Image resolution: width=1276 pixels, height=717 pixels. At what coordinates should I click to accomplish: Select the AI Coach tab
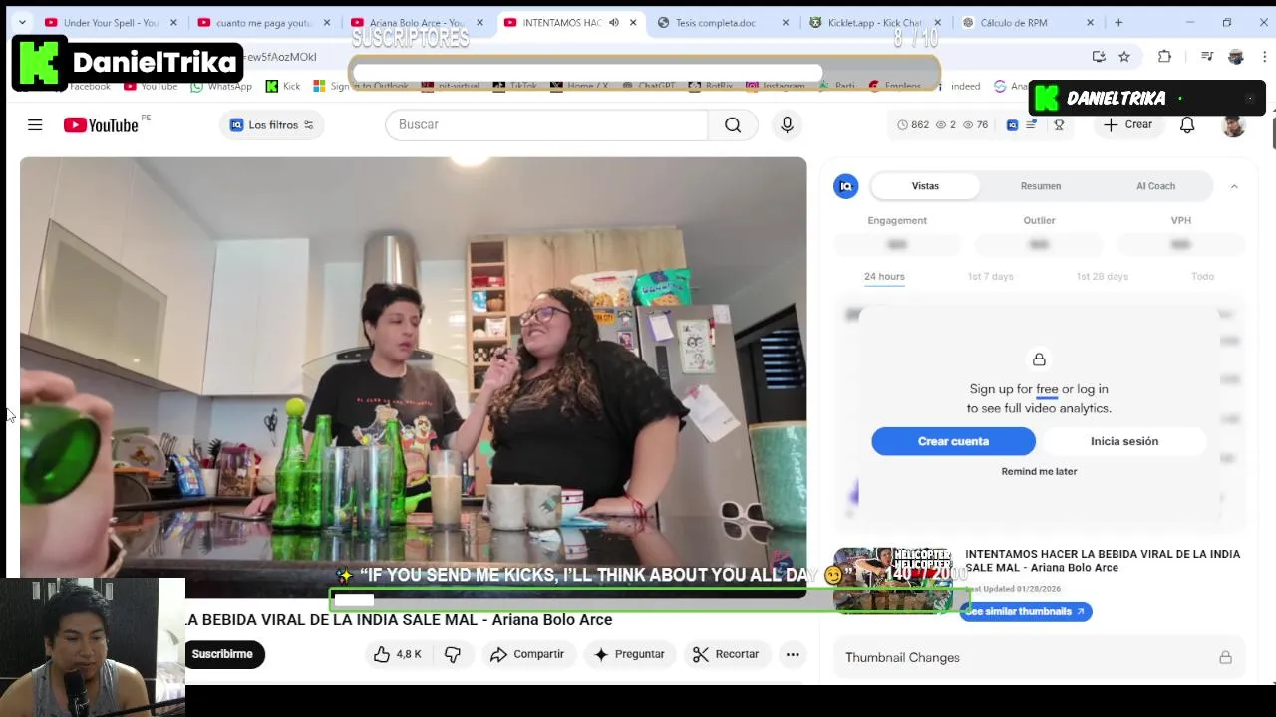click(x=1155, y=186)
